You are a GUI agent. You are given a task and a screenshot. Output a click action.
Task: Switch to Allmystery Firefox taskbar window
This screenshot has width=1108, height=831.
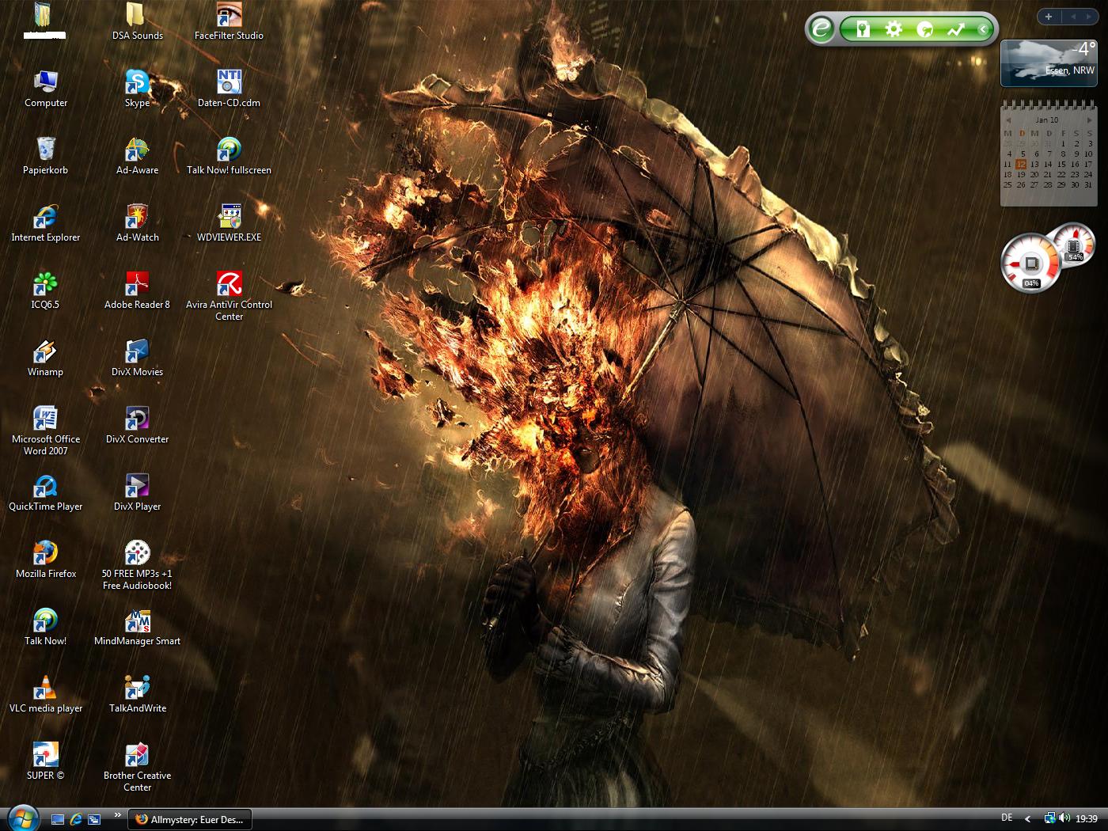click(x=190, y=819)
